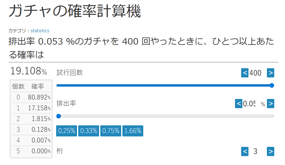285x165 pixels.
Task: Decrease the trial count (試行回数) with left arrow
Action: 245,73
